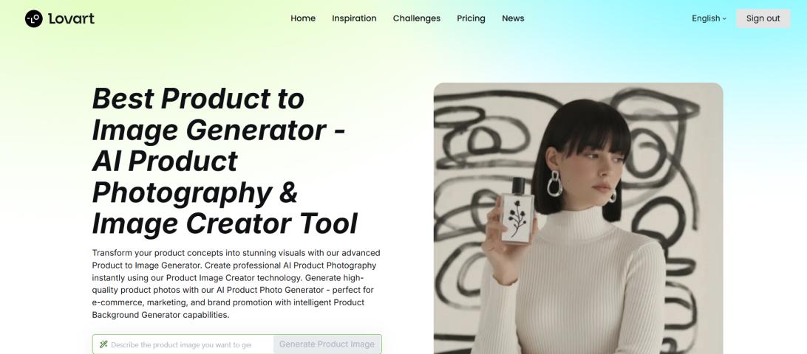Click the 'Image Creator Tool' headline line

[x=225, y=224]
